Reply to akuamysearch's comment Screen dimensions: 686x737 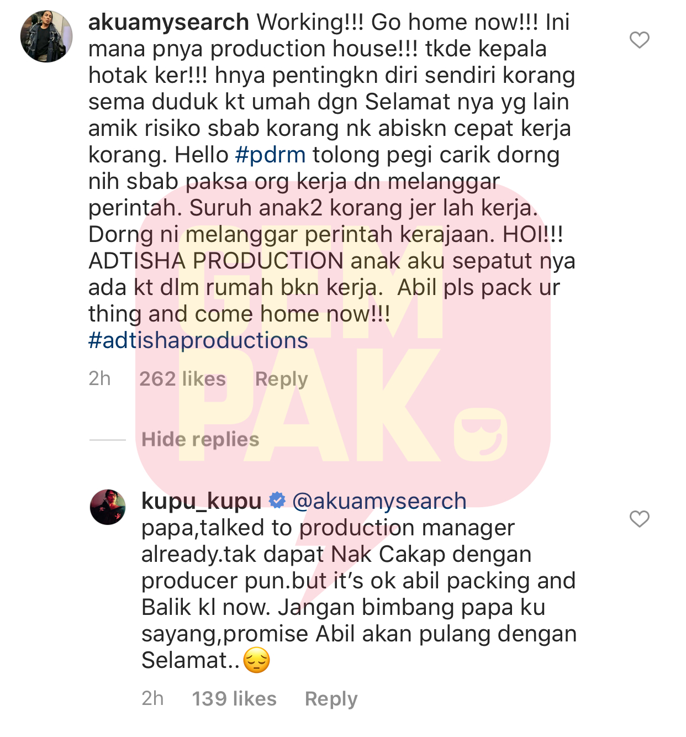click(x=281, y=379)
